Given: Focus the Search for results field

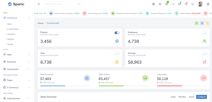Looking at the screenshot, I should pos(62,4).
